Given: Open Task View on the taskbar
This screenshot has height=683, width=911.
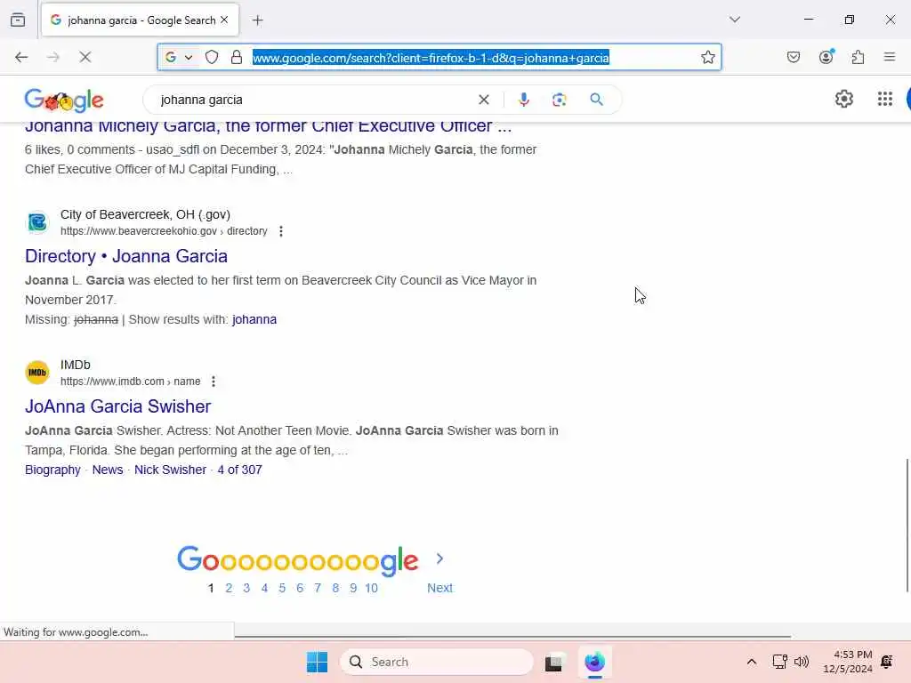Looking at the screenshot, I should pos(553,662).
